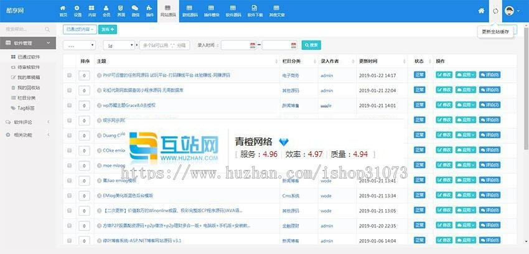The height and width of the screenshot is (254, 529).
Task: Open the 'Id' search field type dropdown
Action: coord(119,45)
